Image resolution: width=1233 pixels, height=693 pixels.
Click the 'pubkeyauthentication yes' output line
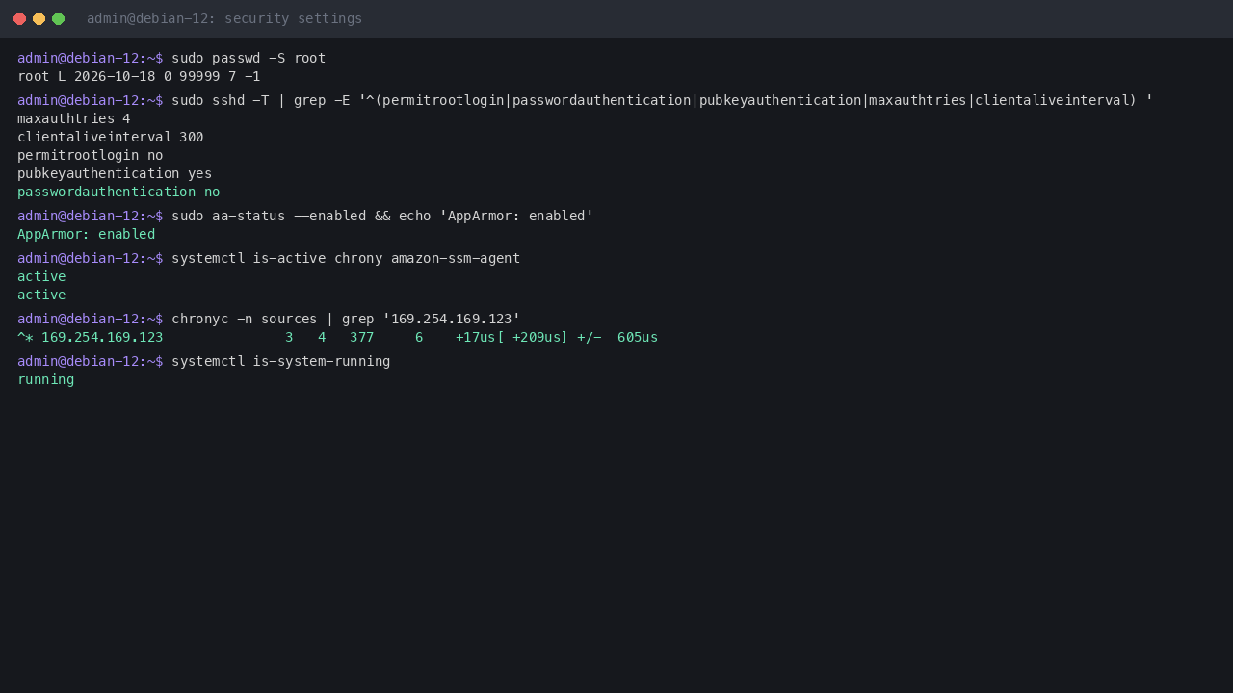(x=115, y=173)
